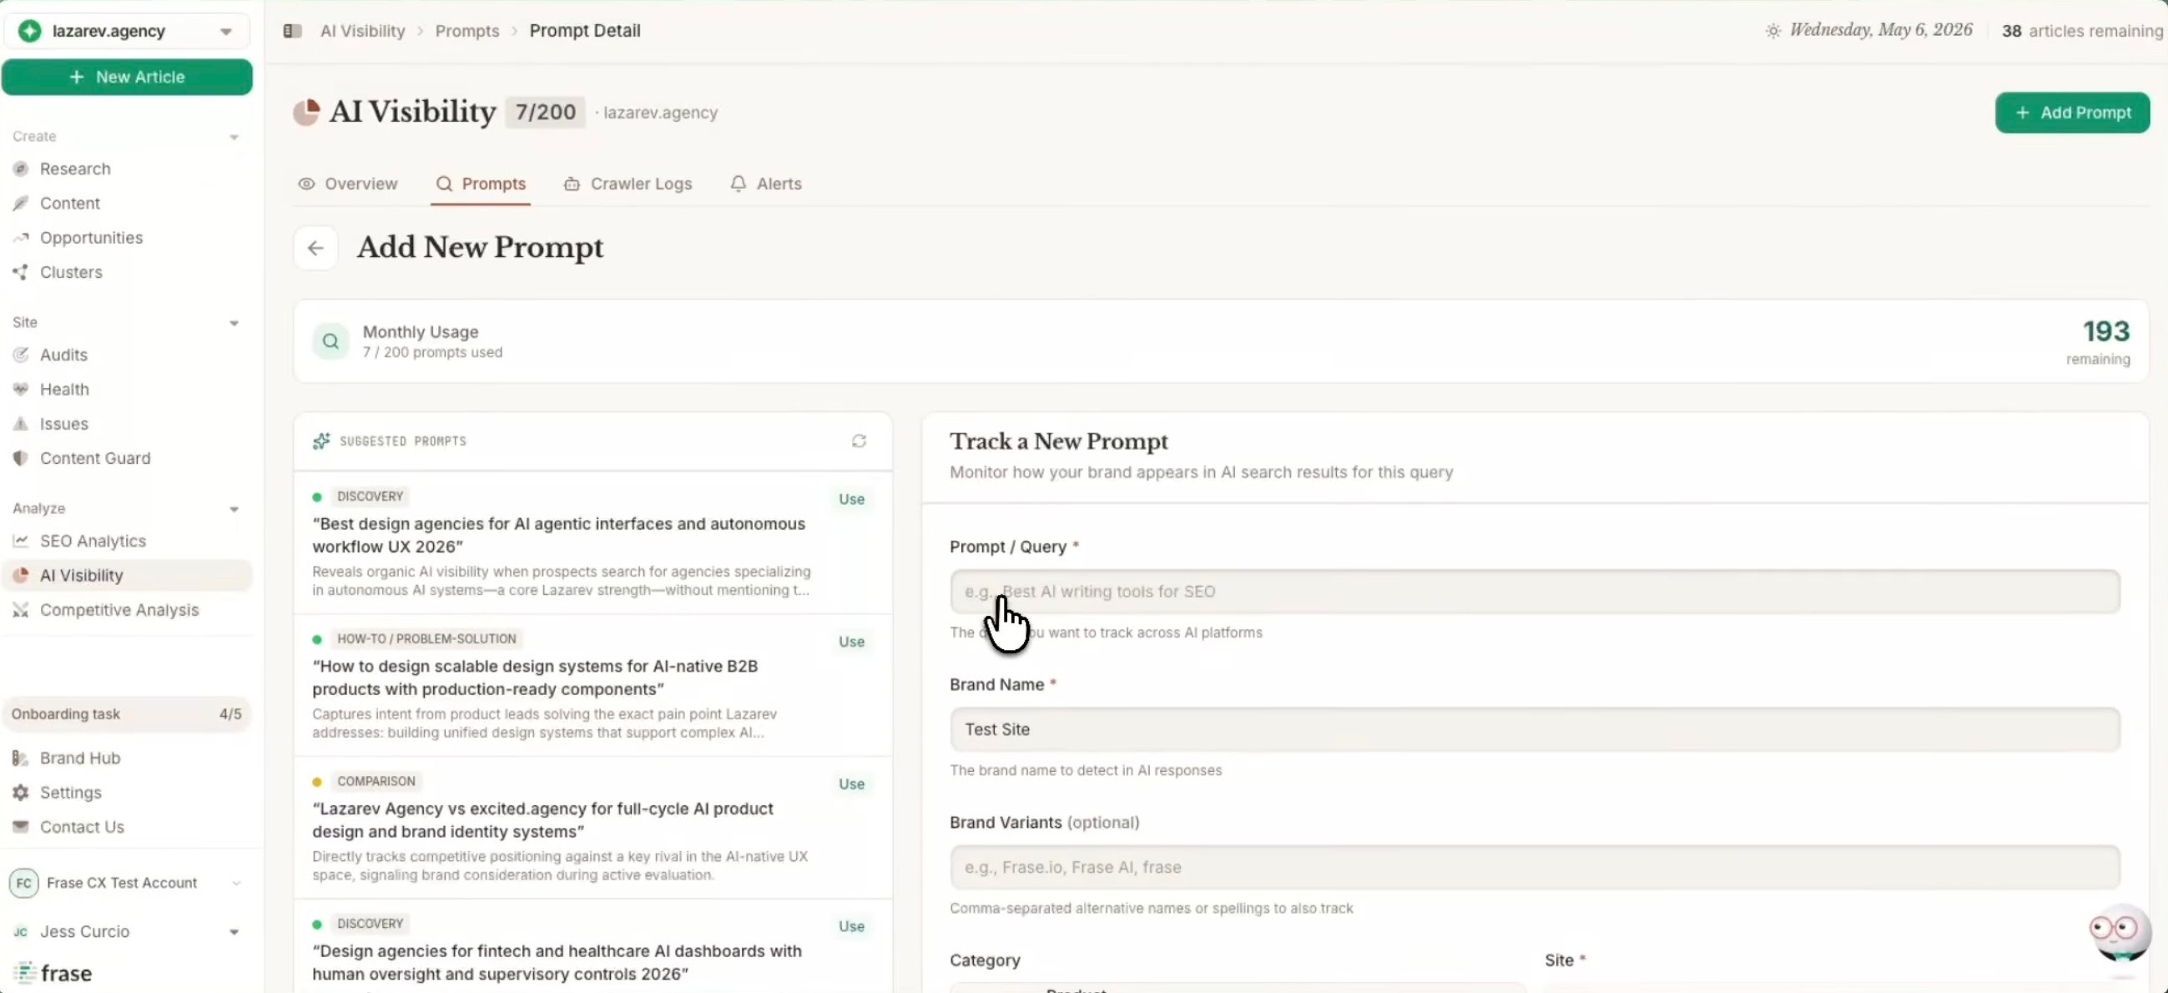Use the 'How to design scalable' prompt
The height and width of the screenshot is (993, 2168).
[851, 641]
